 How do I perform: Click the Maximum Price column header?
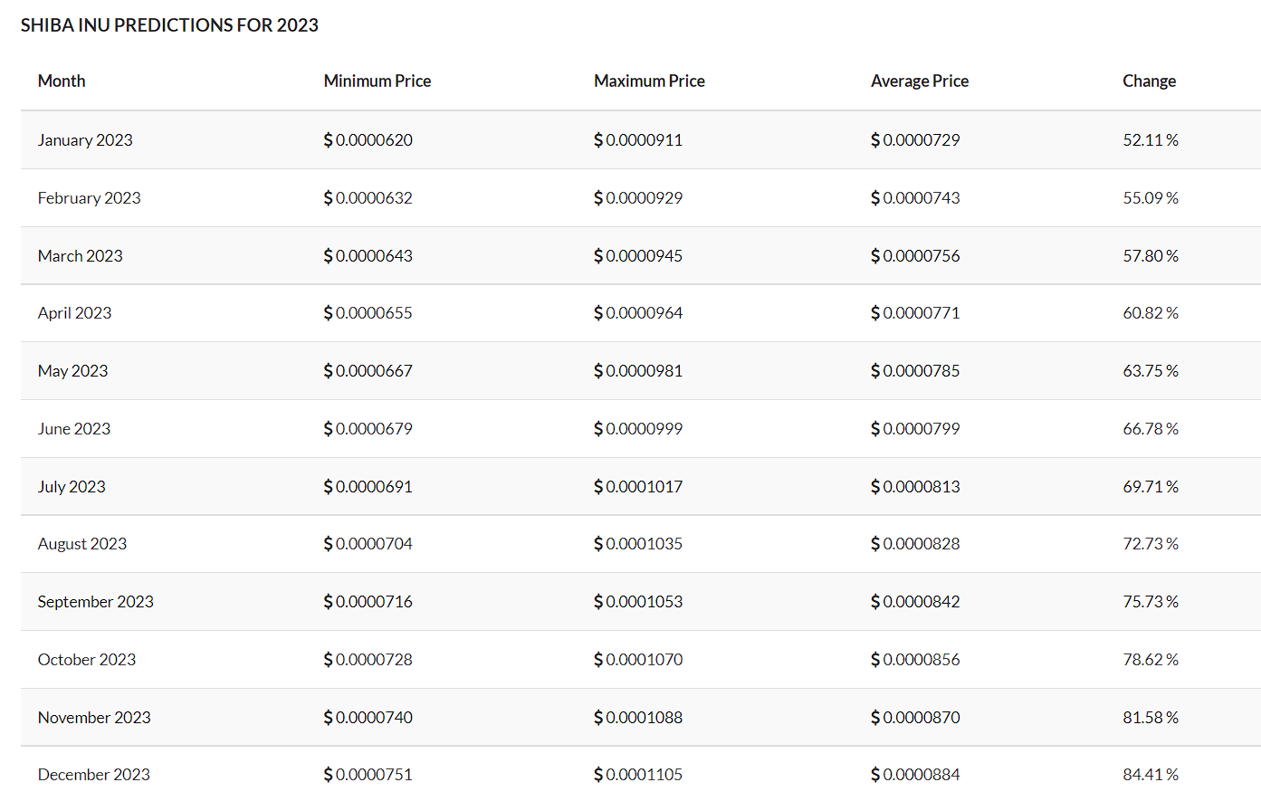(x=649, y=81)
